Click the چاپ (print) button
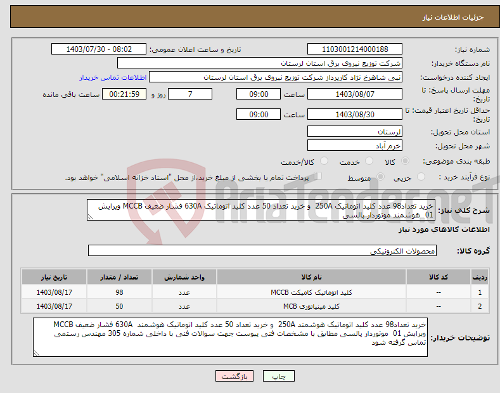Image resolution: width=500 pixels, height=393 pixels. tap(278, 376)
